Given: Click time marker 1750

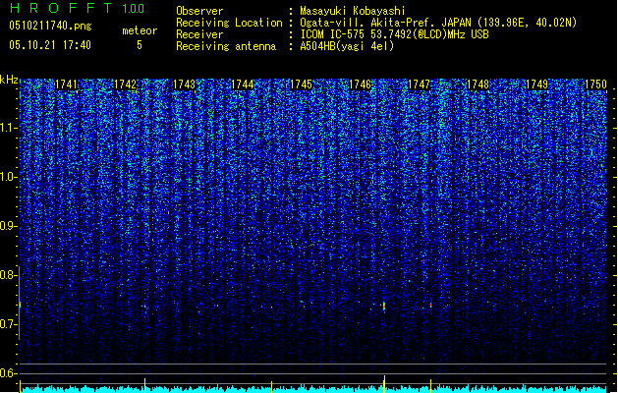Looking at the screenshot, I should (595, 84).
